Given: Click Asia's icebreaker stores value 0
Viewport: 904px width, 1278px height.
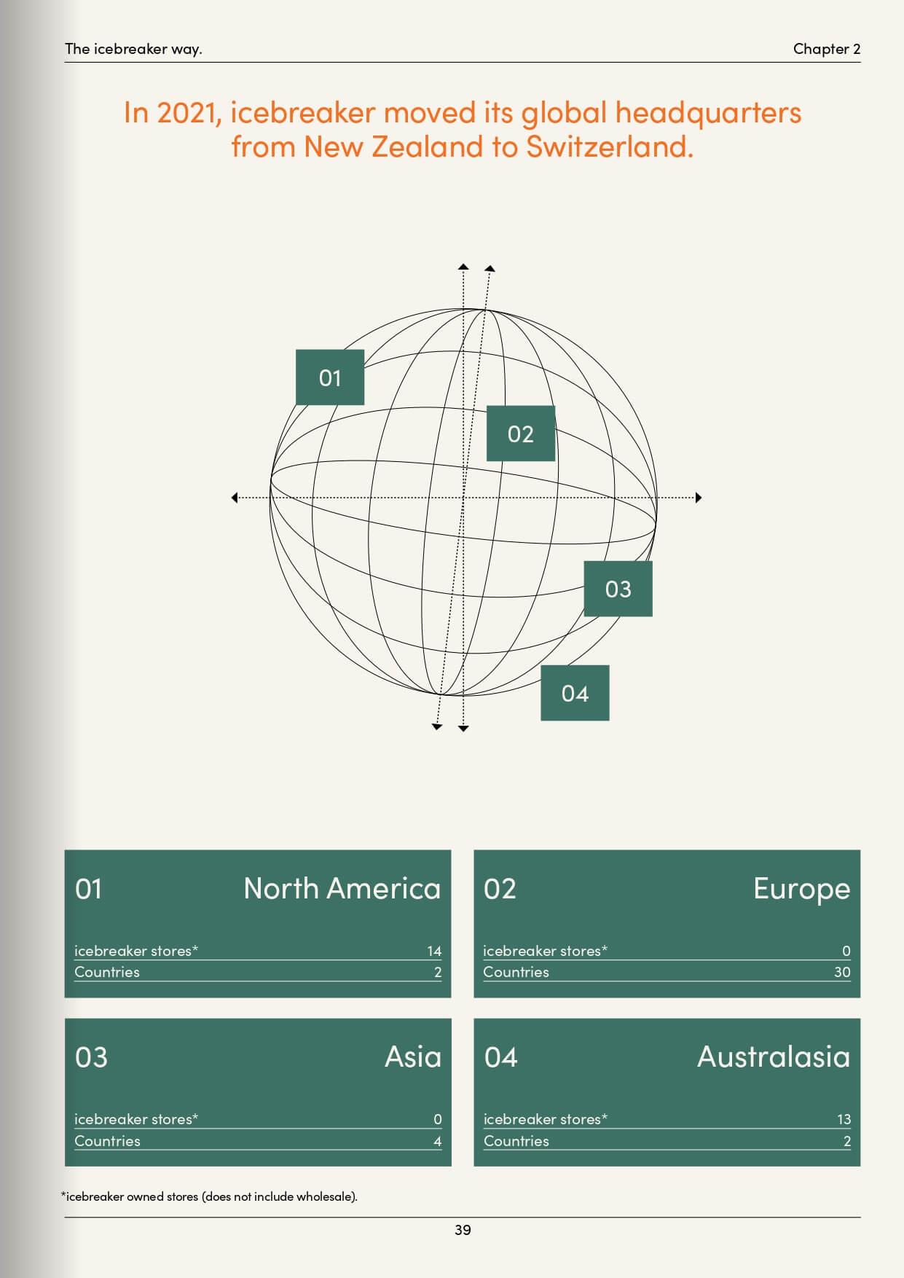Looking at the screenshot, I should tap(438, 1119).
